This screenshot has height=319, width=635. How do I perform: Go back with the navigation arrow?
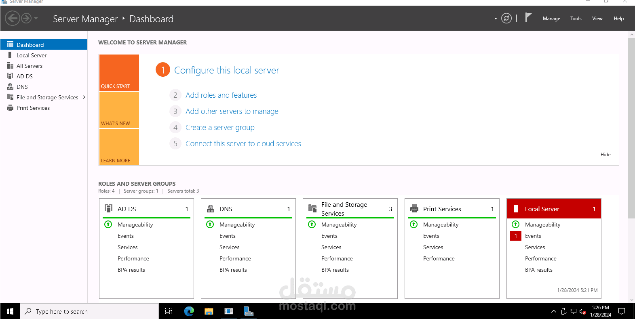13,18
